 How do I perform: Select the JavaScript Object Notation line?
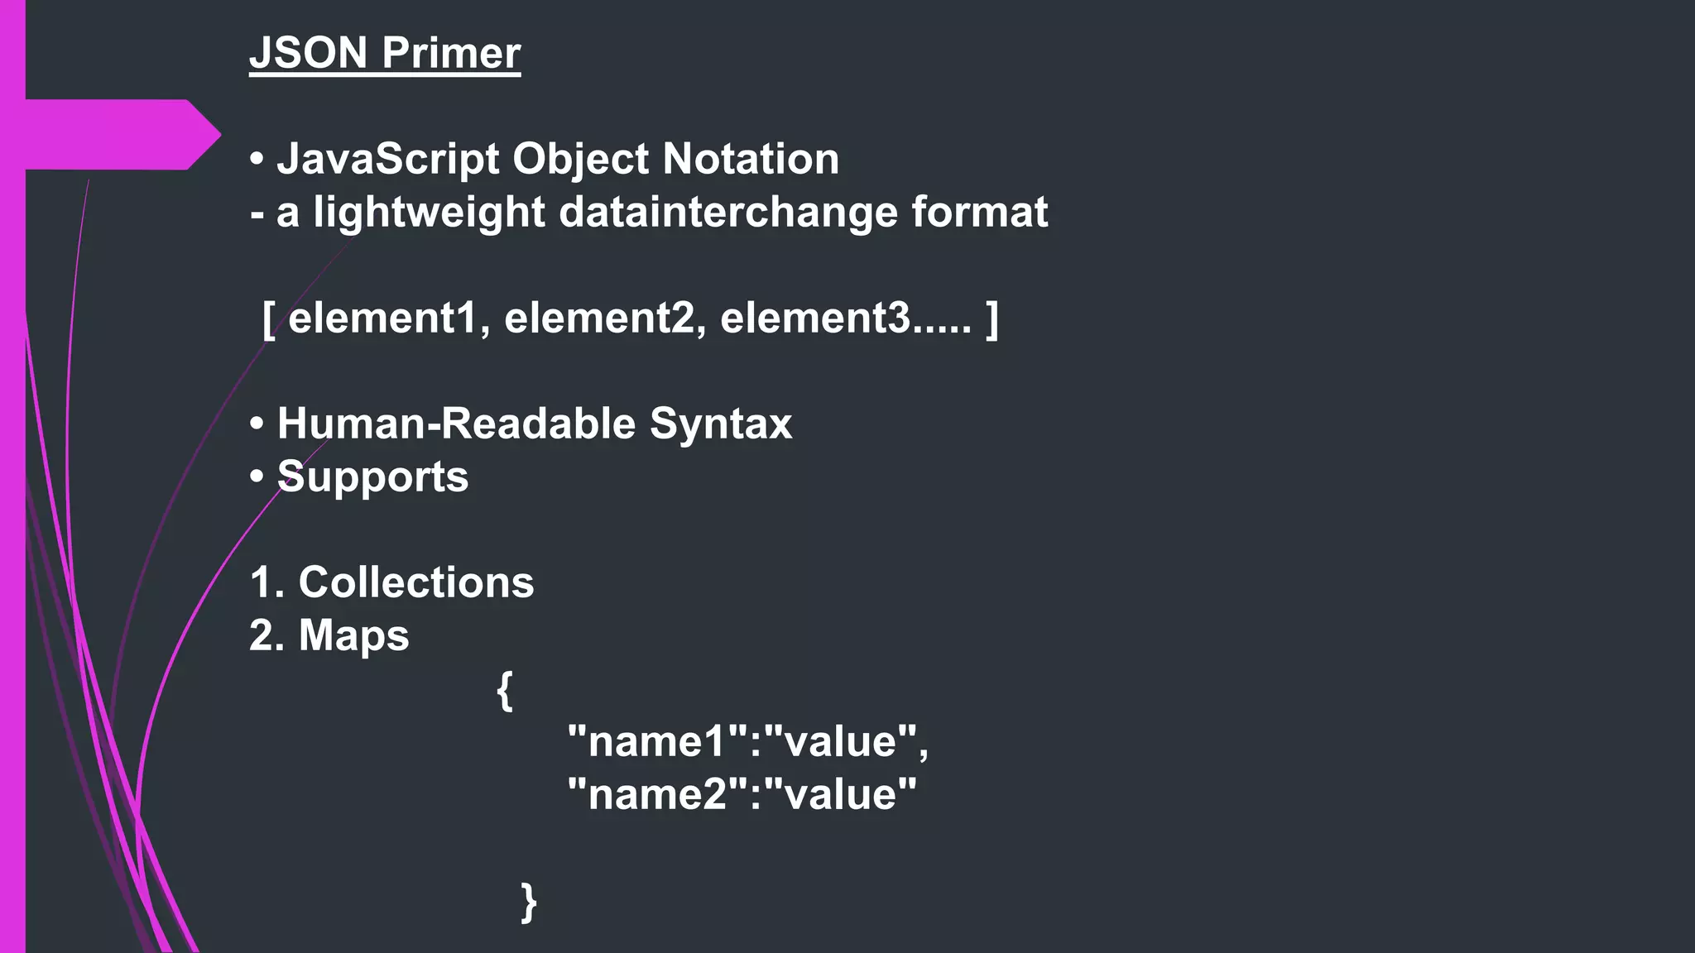click(557, 159)
